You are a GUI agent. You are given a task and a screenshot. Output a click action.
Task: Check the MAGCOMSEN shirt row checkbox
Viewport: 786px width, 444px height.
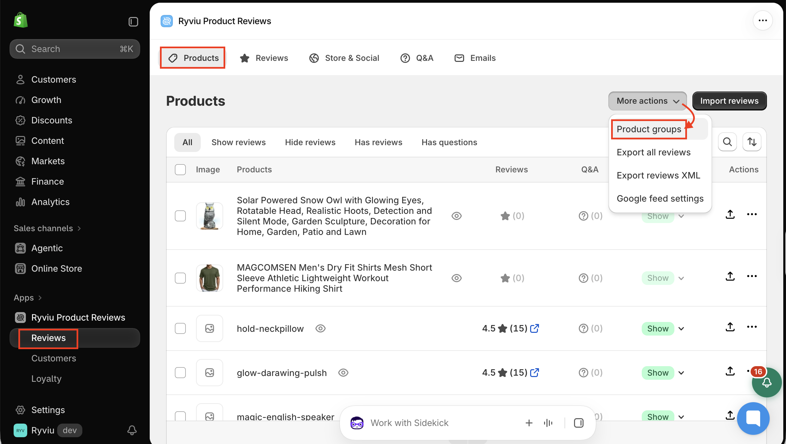[x=180, y=278]
